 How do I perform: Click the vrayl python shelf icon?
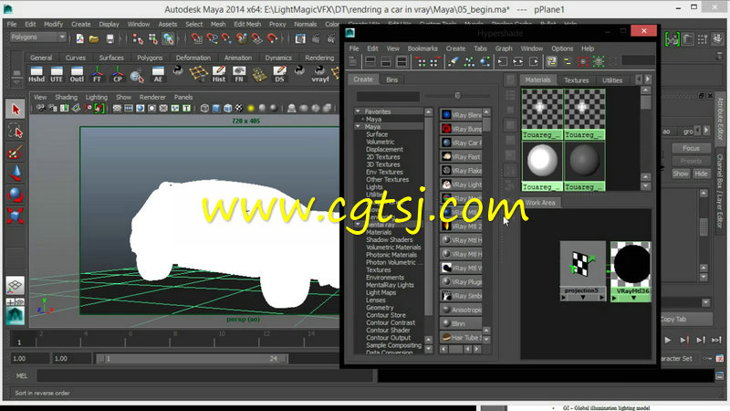coord(320,74)
